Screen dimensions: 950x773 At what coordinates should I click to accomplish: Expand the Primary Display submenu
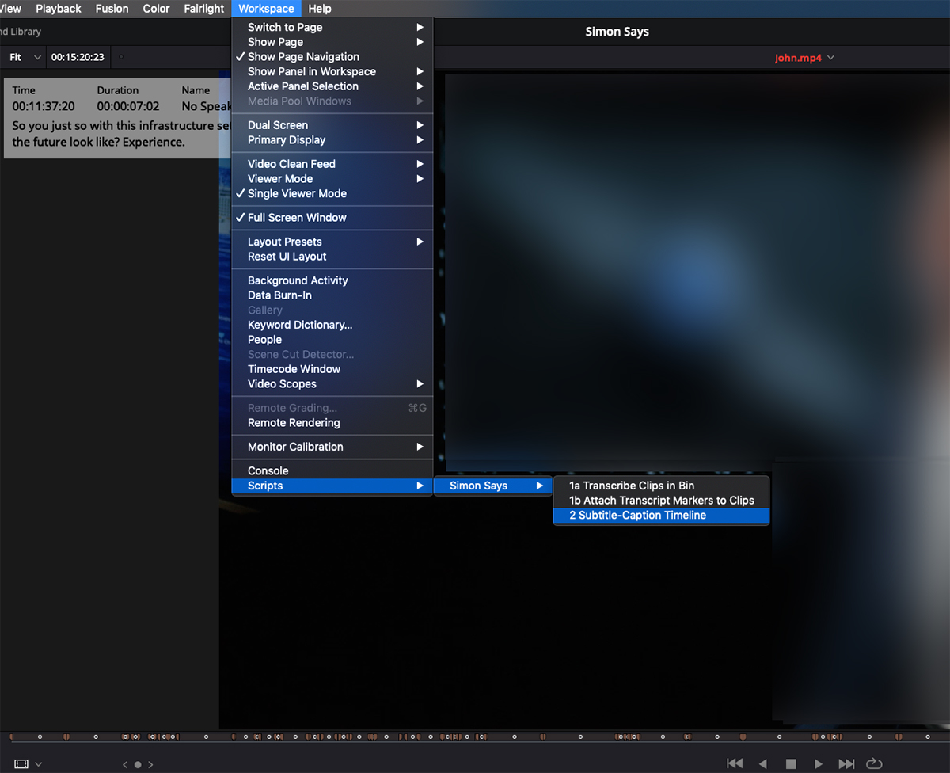(x=332, y=140)
